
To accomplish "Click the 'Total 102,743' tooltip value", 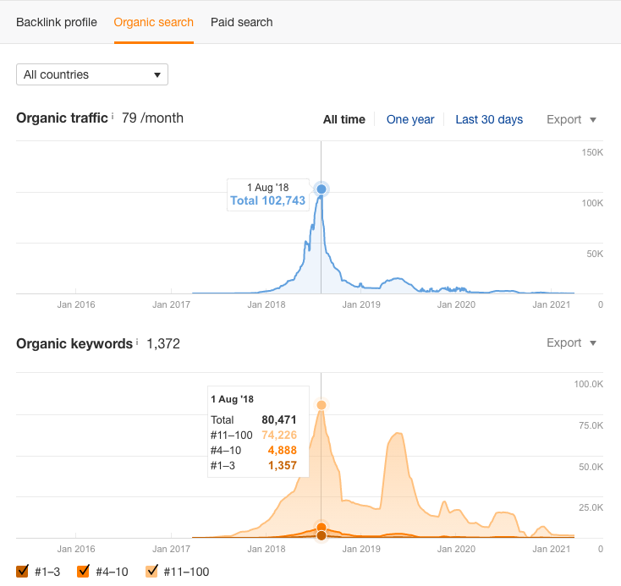I will (x=267, y=200).
